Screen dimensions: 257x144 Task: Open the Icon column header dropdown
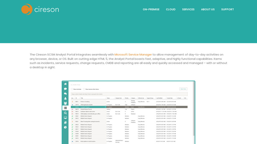point(74,98)
